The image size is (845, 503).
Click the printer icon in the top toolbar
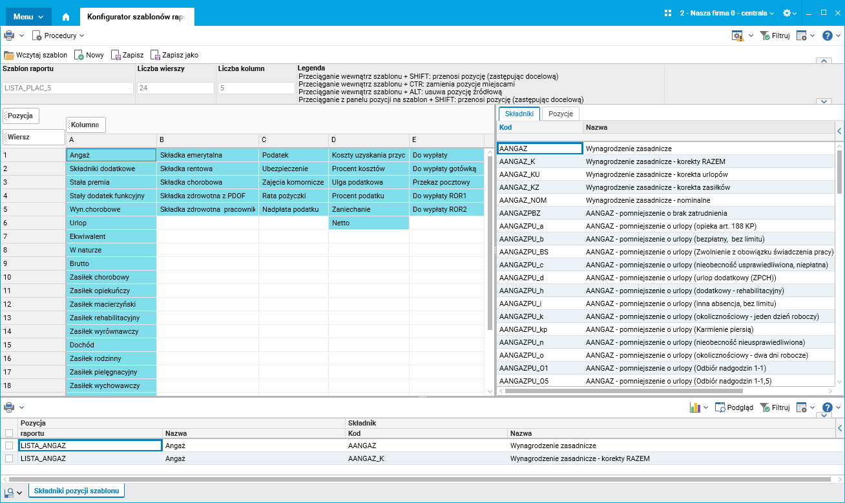[x=9, y=36]
